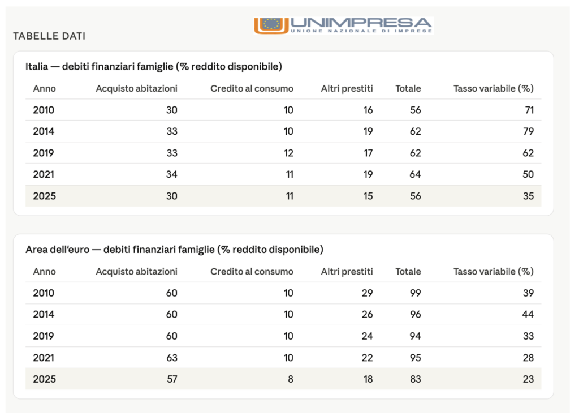Select Credito al consumo header in Italia table

(252, 89)
